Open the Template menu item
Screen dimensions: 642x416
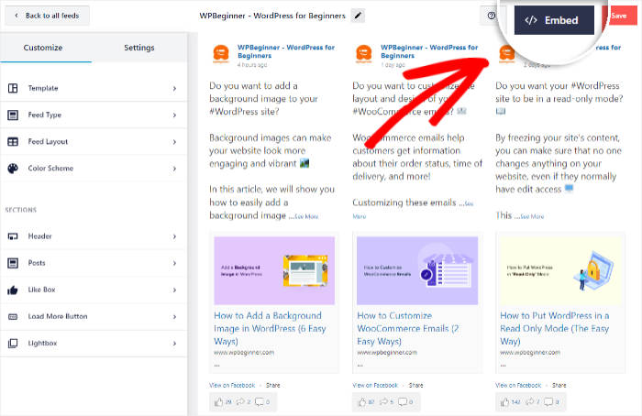94,88
